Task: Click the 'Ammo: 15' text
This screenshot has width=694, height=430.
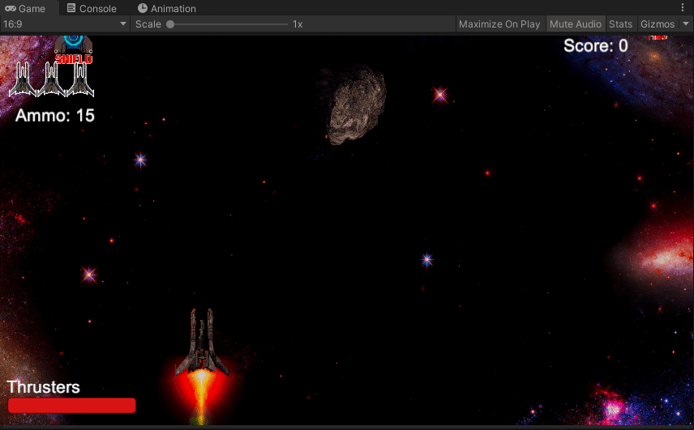Action: [x=55, y=115]
